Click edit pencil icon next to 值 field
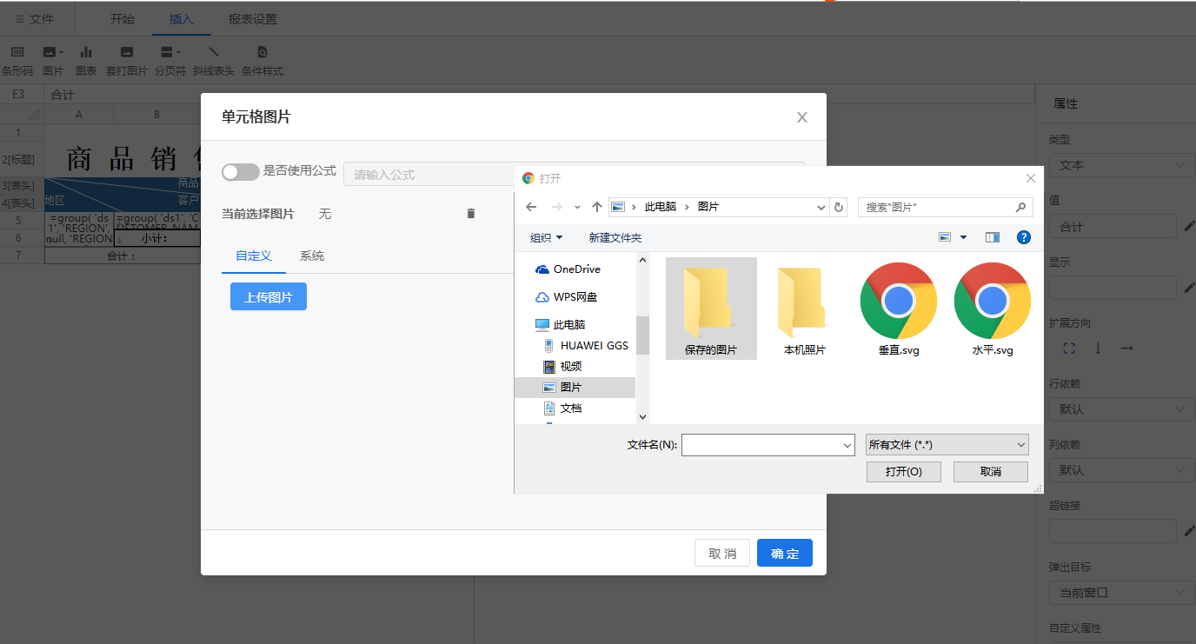The width and height of the screenshot is (1196, 644). (1190, 227)
